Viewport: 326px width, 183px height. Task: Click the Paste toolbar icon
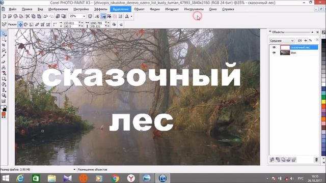point(39,16)
